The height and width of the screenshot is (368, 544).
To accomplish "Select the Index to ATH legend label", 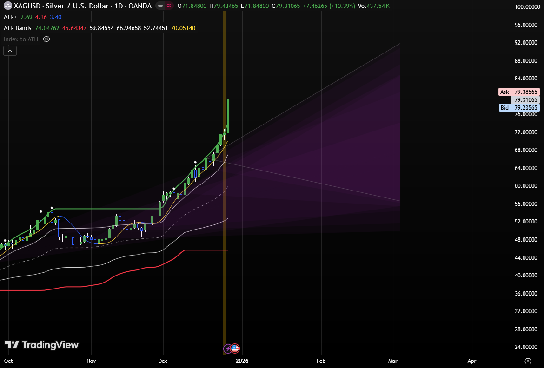I will pyautogui.click(x=21, y=39).
